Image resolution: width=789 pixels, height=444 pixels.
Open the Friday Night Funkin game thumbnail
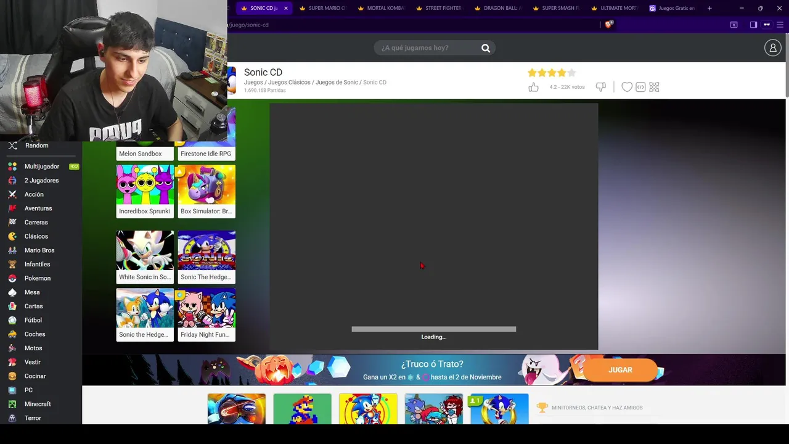(206, 308)
